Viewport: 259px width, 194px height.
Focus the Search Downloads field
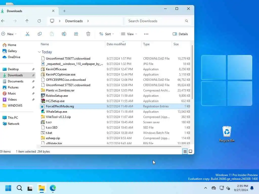coord(158,21)
